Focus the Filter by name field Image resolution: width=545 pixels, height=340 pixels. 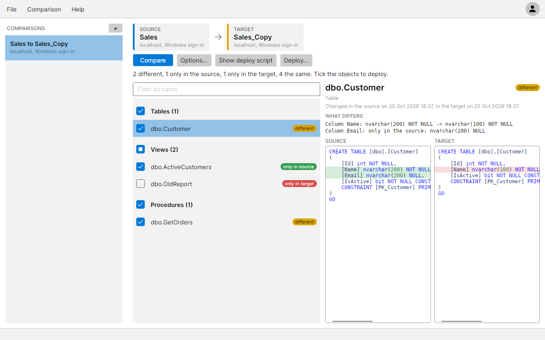(x=227, y=89)
